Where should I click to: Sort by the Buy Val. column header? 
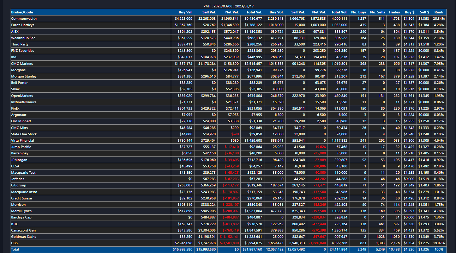(185, 12)
